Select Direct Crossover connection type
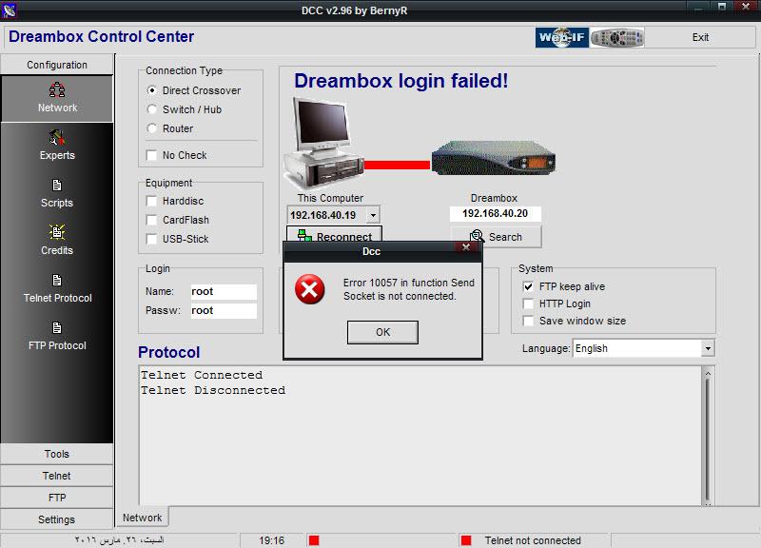Image resolution: width=761 pixels, height=548 pixels. [x=152, y=90]
